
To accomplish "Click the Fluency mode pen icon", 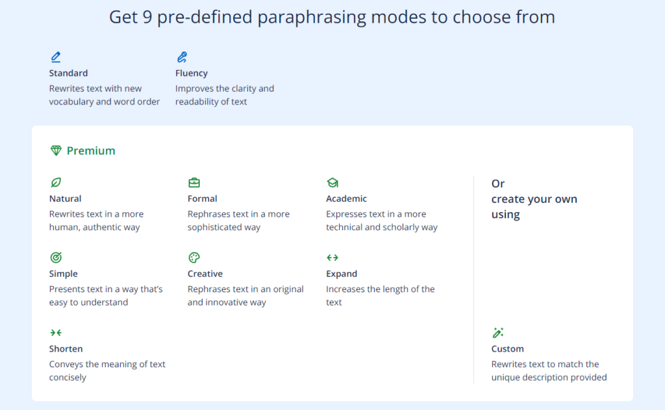I will pyautogui.click(x=182, y=56).
